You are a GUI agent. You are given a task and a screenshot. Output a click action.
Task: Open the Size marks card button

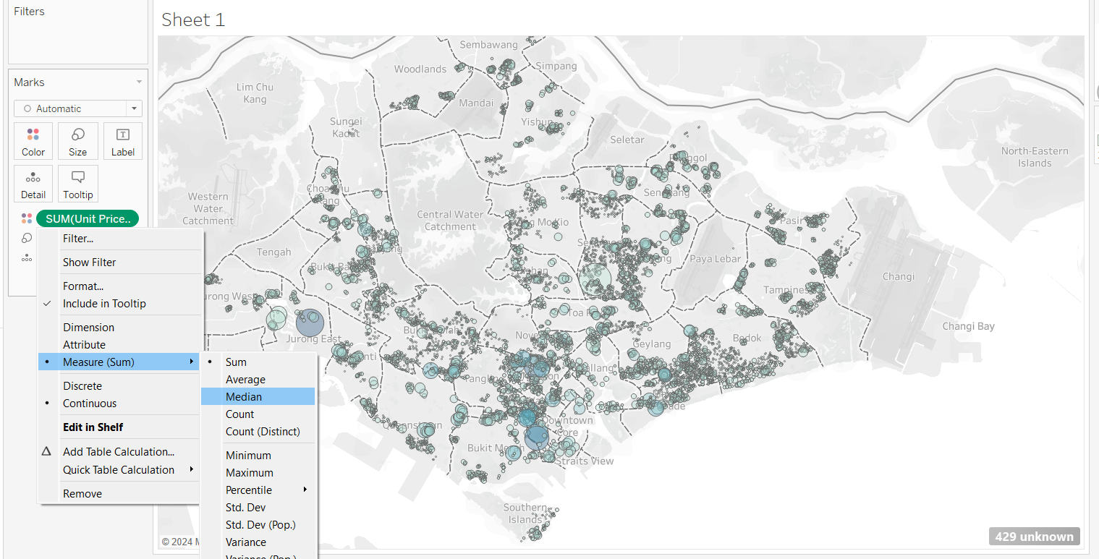(x=78, y=141)
